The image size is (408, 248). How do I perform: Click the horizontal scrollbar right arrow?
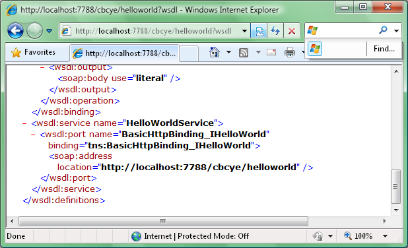tap(385, 221)
